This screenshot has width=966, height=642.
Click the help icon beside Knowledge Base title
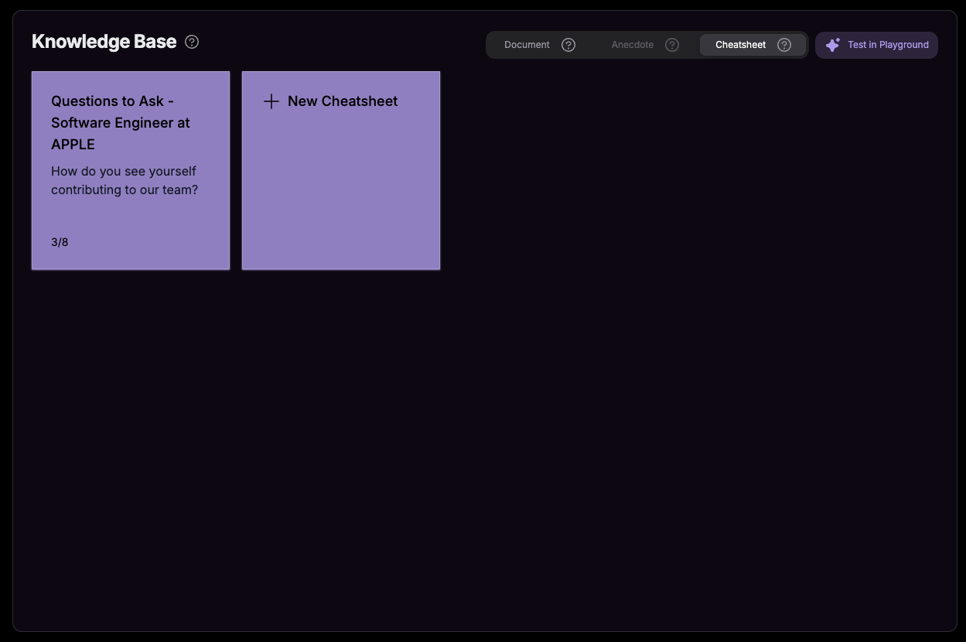[192, 42]
